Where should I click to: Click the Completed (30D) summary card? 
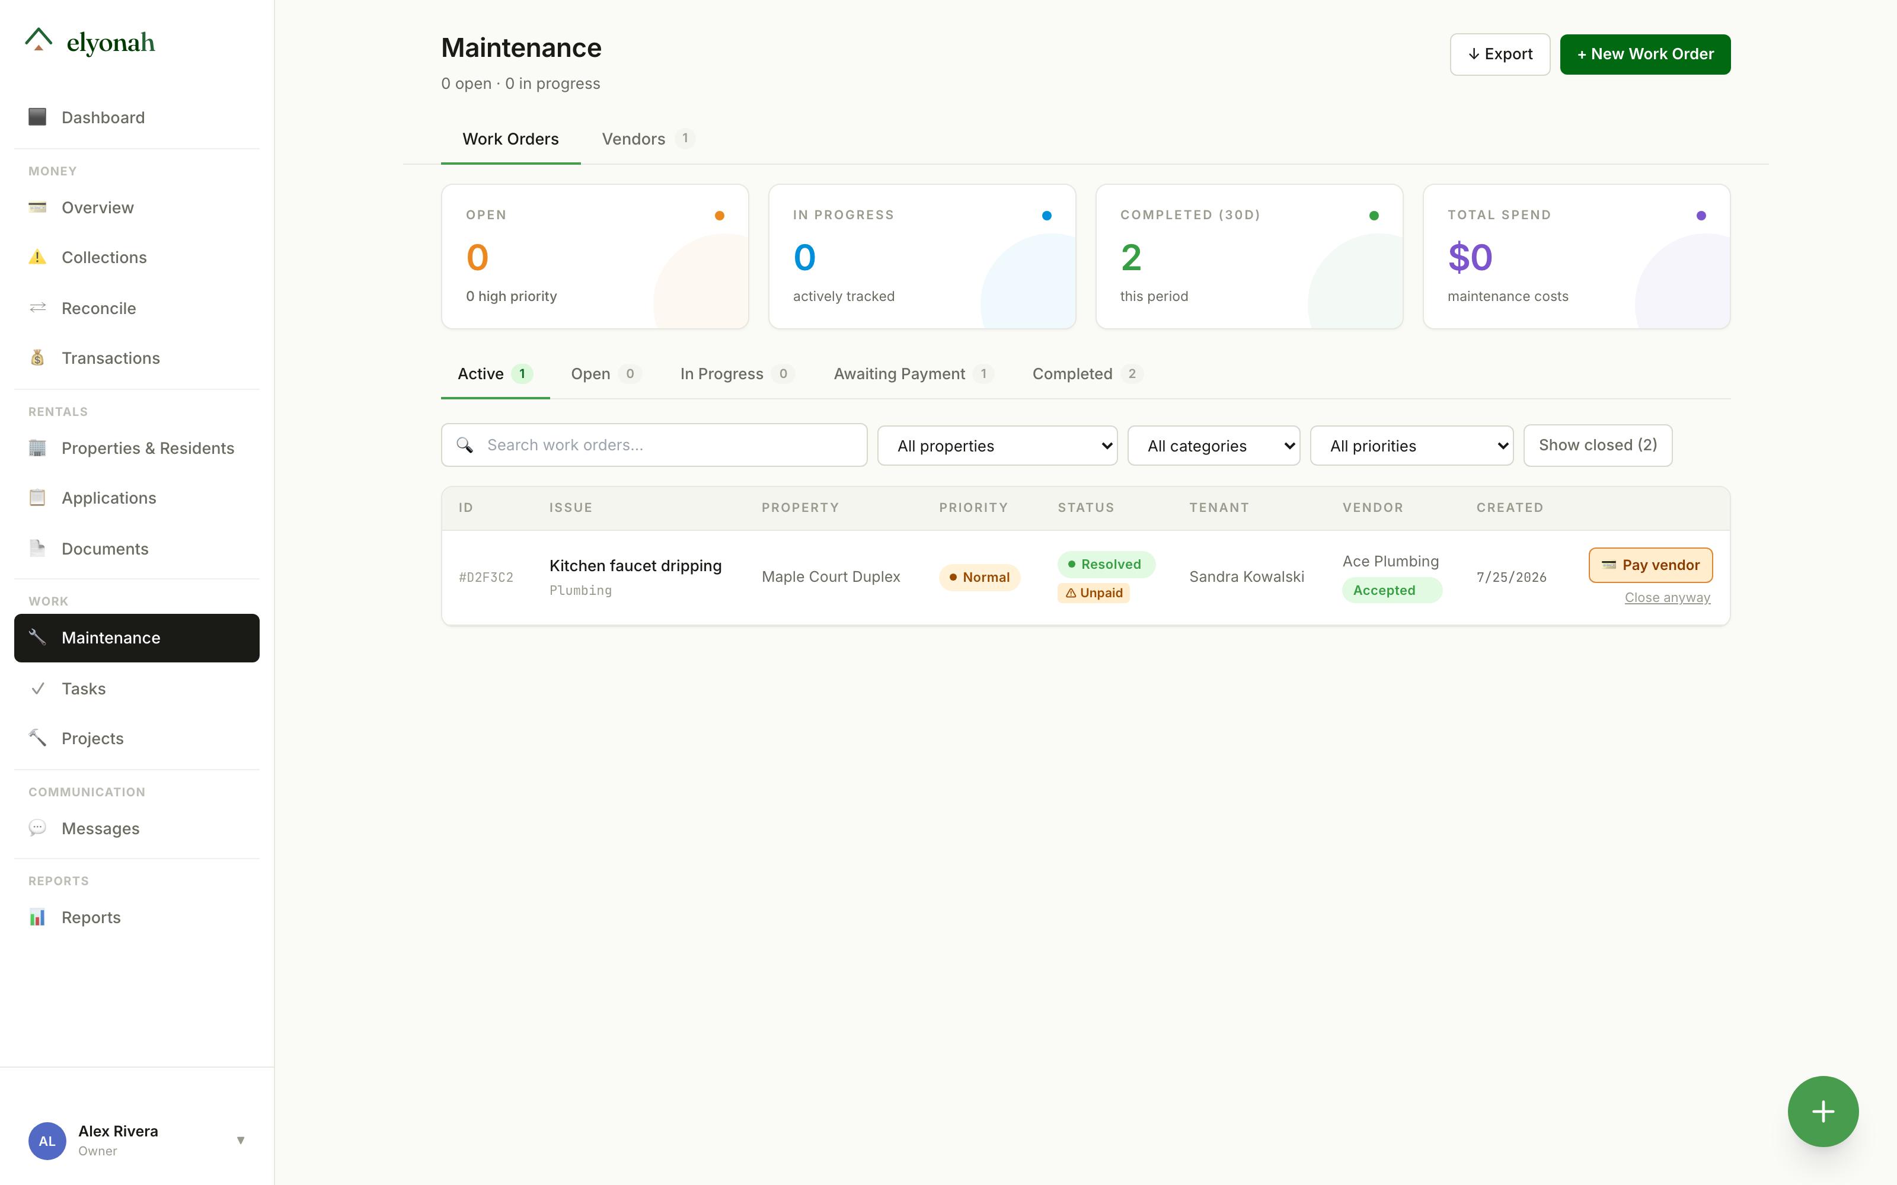coord(1248,257)
